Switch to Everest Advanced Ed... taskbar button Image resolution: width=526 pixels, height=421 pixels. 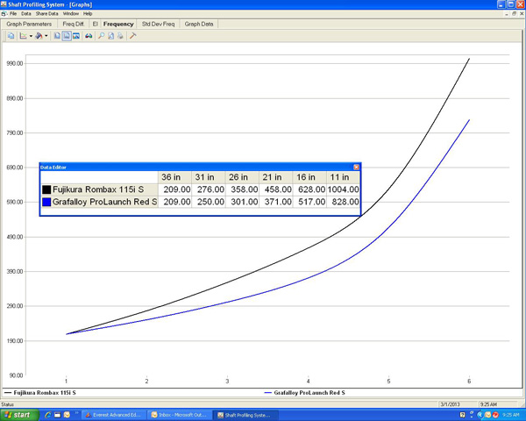click(x=114, y=415)
